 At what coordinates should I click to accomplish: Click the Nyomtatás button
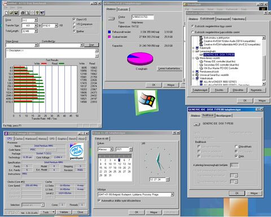[x=256, y=90]
